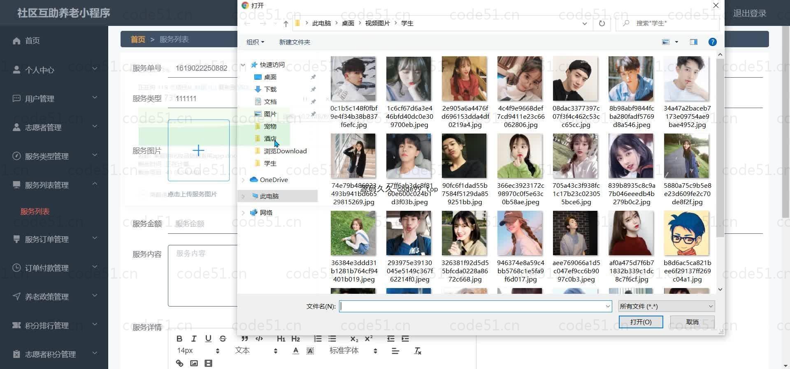This screenshot has height=369, width=790.
Task: Expand 订单付款管理 sidebar menu
Action: (x=54, y=268)
